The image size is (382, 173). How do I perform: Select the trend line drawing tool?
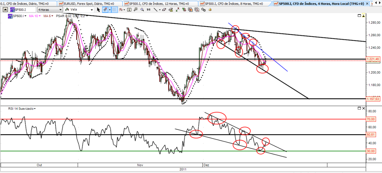coord(156,9)
